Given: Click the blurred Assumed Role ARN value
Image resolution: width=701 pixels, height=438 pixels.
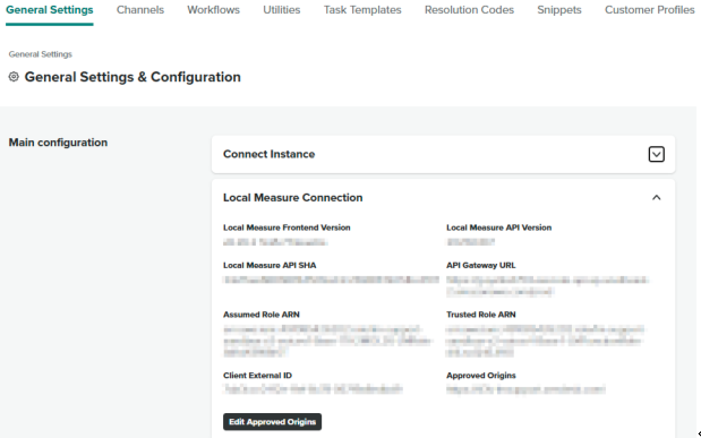Looking at the screenshot, I should point(327,341).
